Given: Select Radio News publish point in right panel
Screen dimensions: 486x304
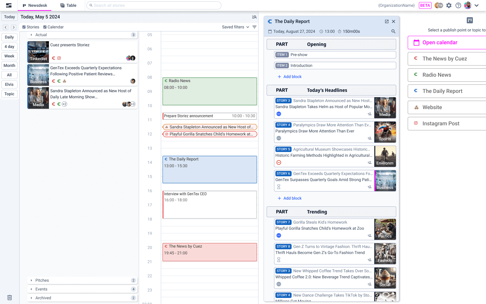Looking at the screenshot, I should coord(447,75).
